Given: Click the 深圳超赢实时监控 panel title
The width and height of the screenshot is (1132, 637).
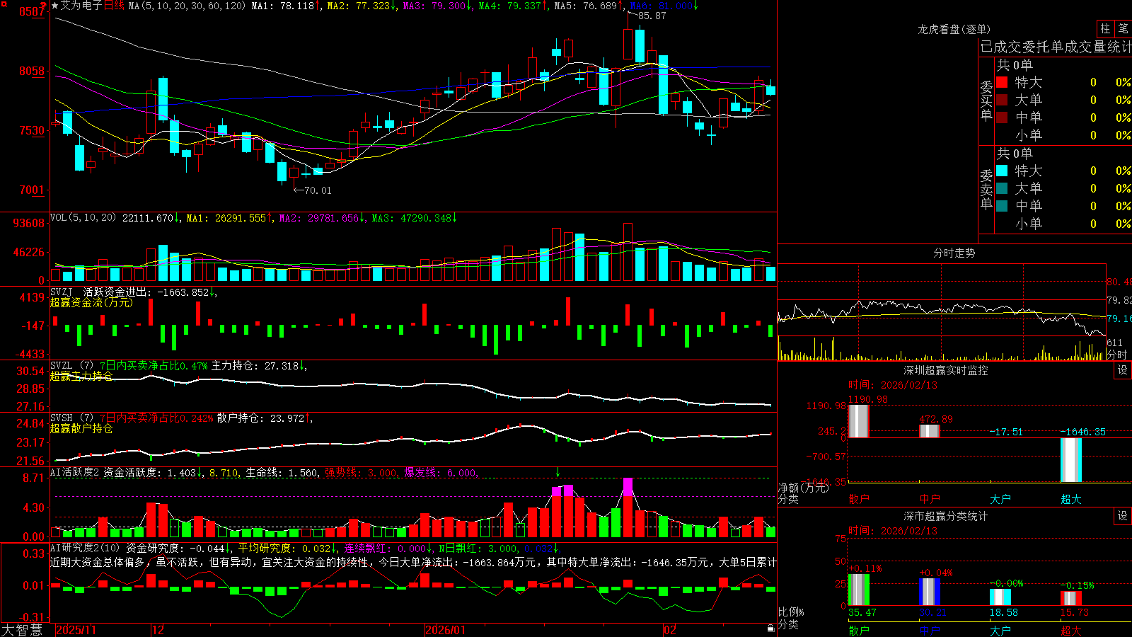Looking at the screenshot, I should pyautogui.click(x=946, y=370).
